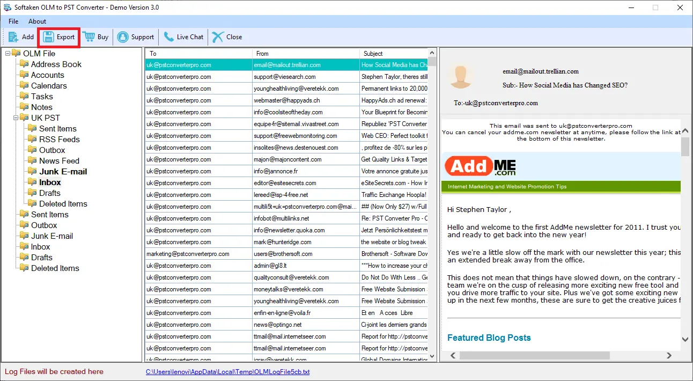Select the email from infobot@multilinks.net
The height and width of the screenshot is (381, 693).
tap(286, 218)
